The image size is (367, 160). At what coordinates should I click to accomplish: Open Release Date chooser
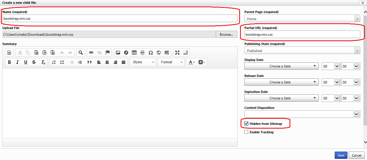(x=281, y=82)
